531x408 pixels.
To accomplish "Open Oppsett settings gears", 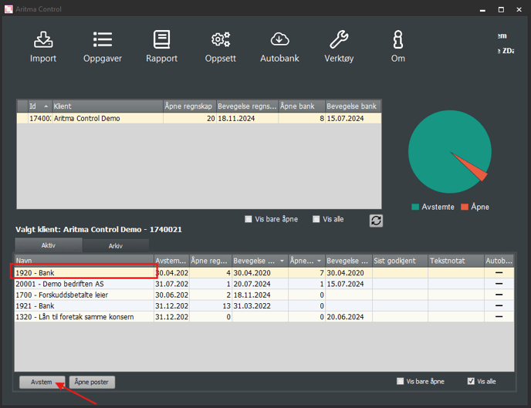I will (221, 46).
